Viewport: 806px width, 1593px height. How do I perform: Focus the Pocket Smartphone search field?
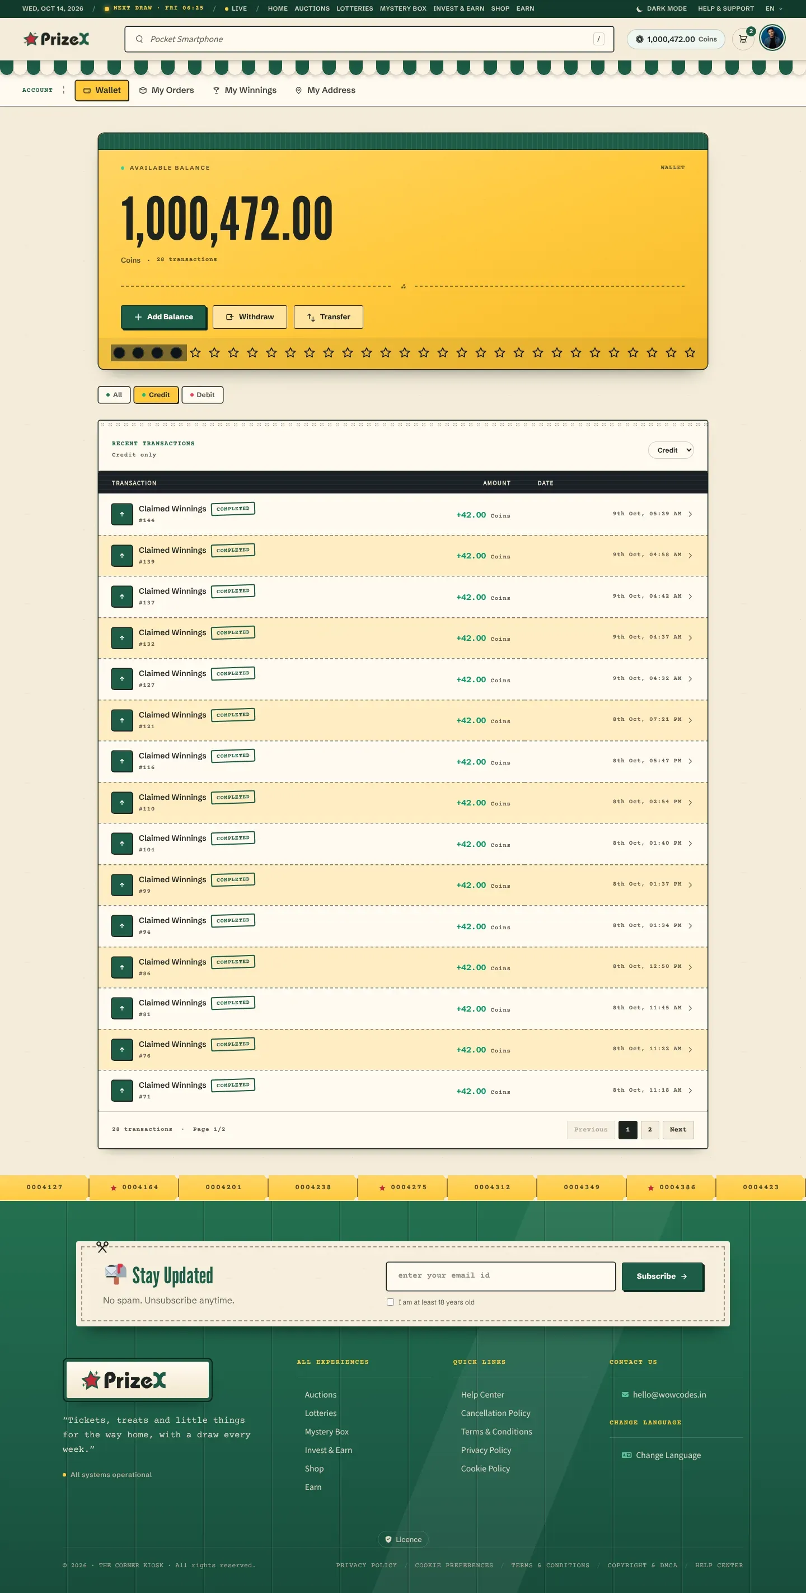[x=369, y=39]
